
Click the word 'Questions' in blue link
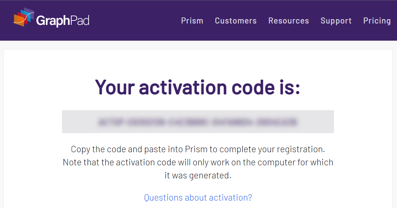(163, 197)
